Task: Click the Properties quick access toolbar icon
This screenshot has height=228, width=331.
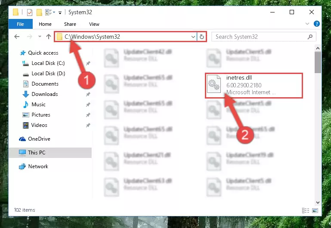Action: coord(30,12)
